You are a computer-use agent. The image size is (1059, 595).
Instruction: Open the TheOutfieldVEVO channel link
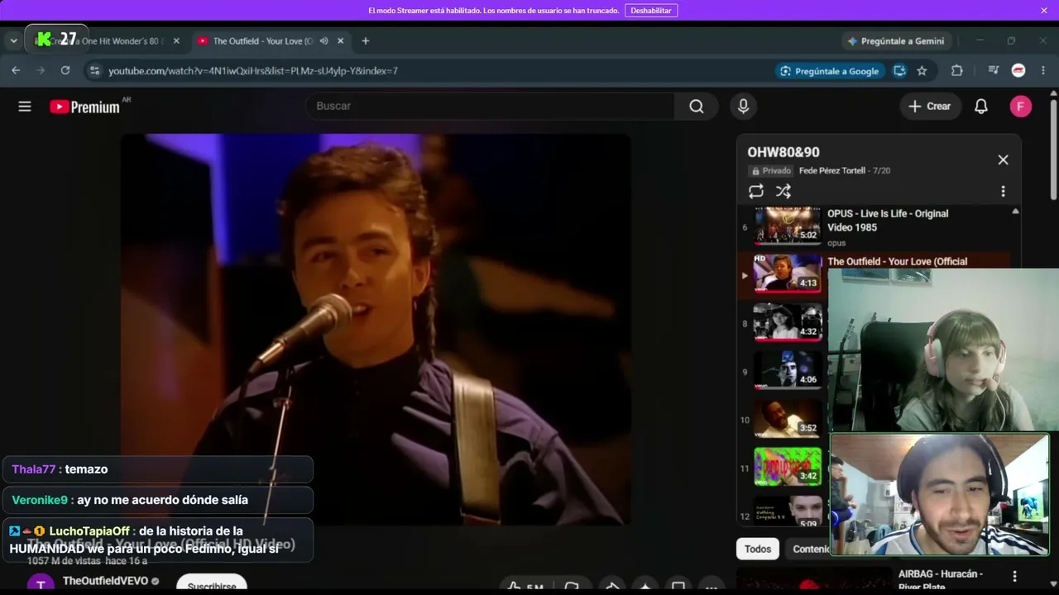105,581
